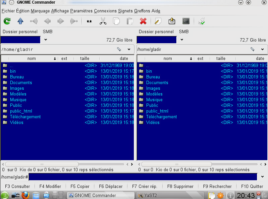This screenshot has width=268, height=199.
Task: Click the Copy files toolbar icon
Action: (116, 21)
